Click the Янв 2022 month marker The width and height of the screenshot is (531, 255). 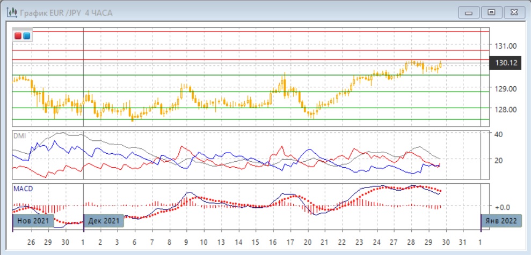(501, 221)
